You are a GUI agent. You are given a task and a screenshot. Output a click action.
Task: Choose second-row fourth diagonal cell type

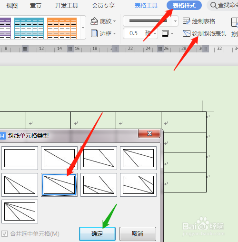coord(138,185)
